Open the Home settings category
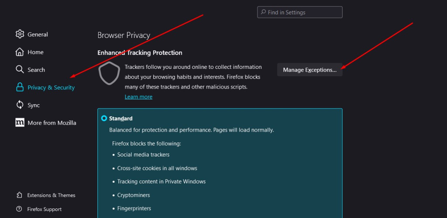Viewport: 447px width, 218px height. pyautogui.click(x=35, y=52)
